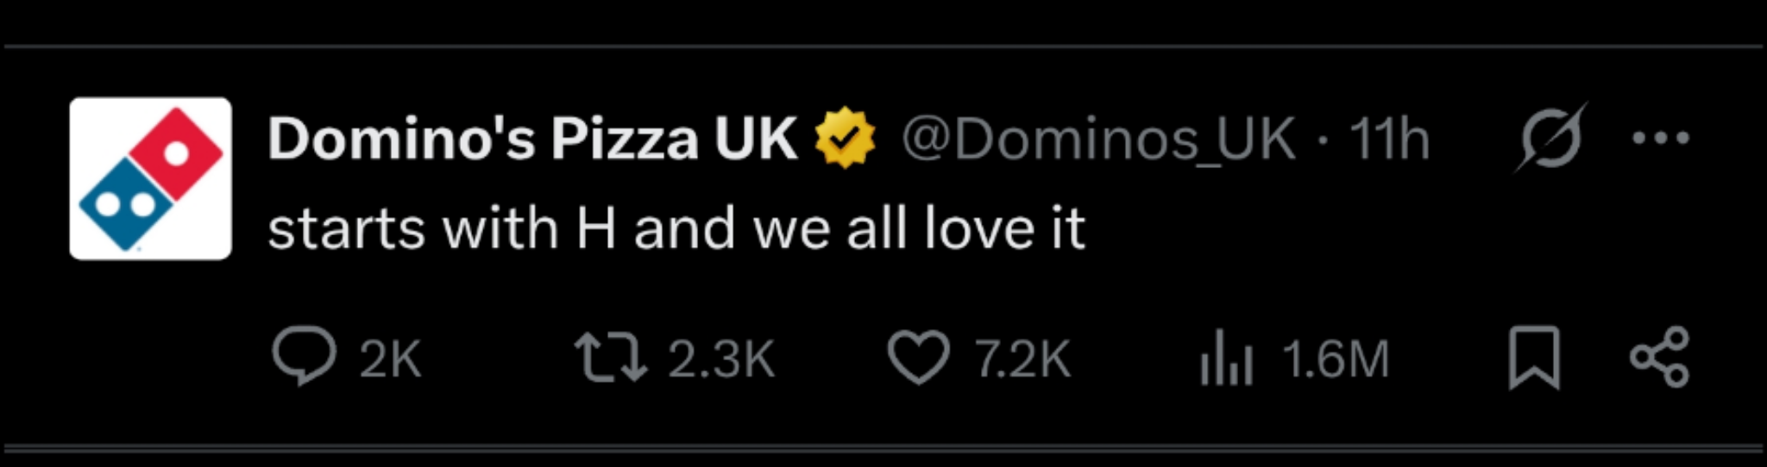Click the 2.3K reposts count
The image size is (1767, 467).
pos(721,358)
